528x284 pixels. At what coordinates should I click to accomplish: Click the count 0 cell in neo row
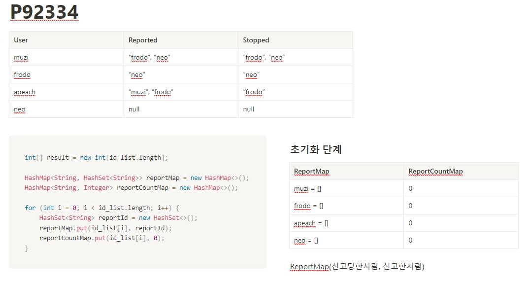(x=410, y=240)
